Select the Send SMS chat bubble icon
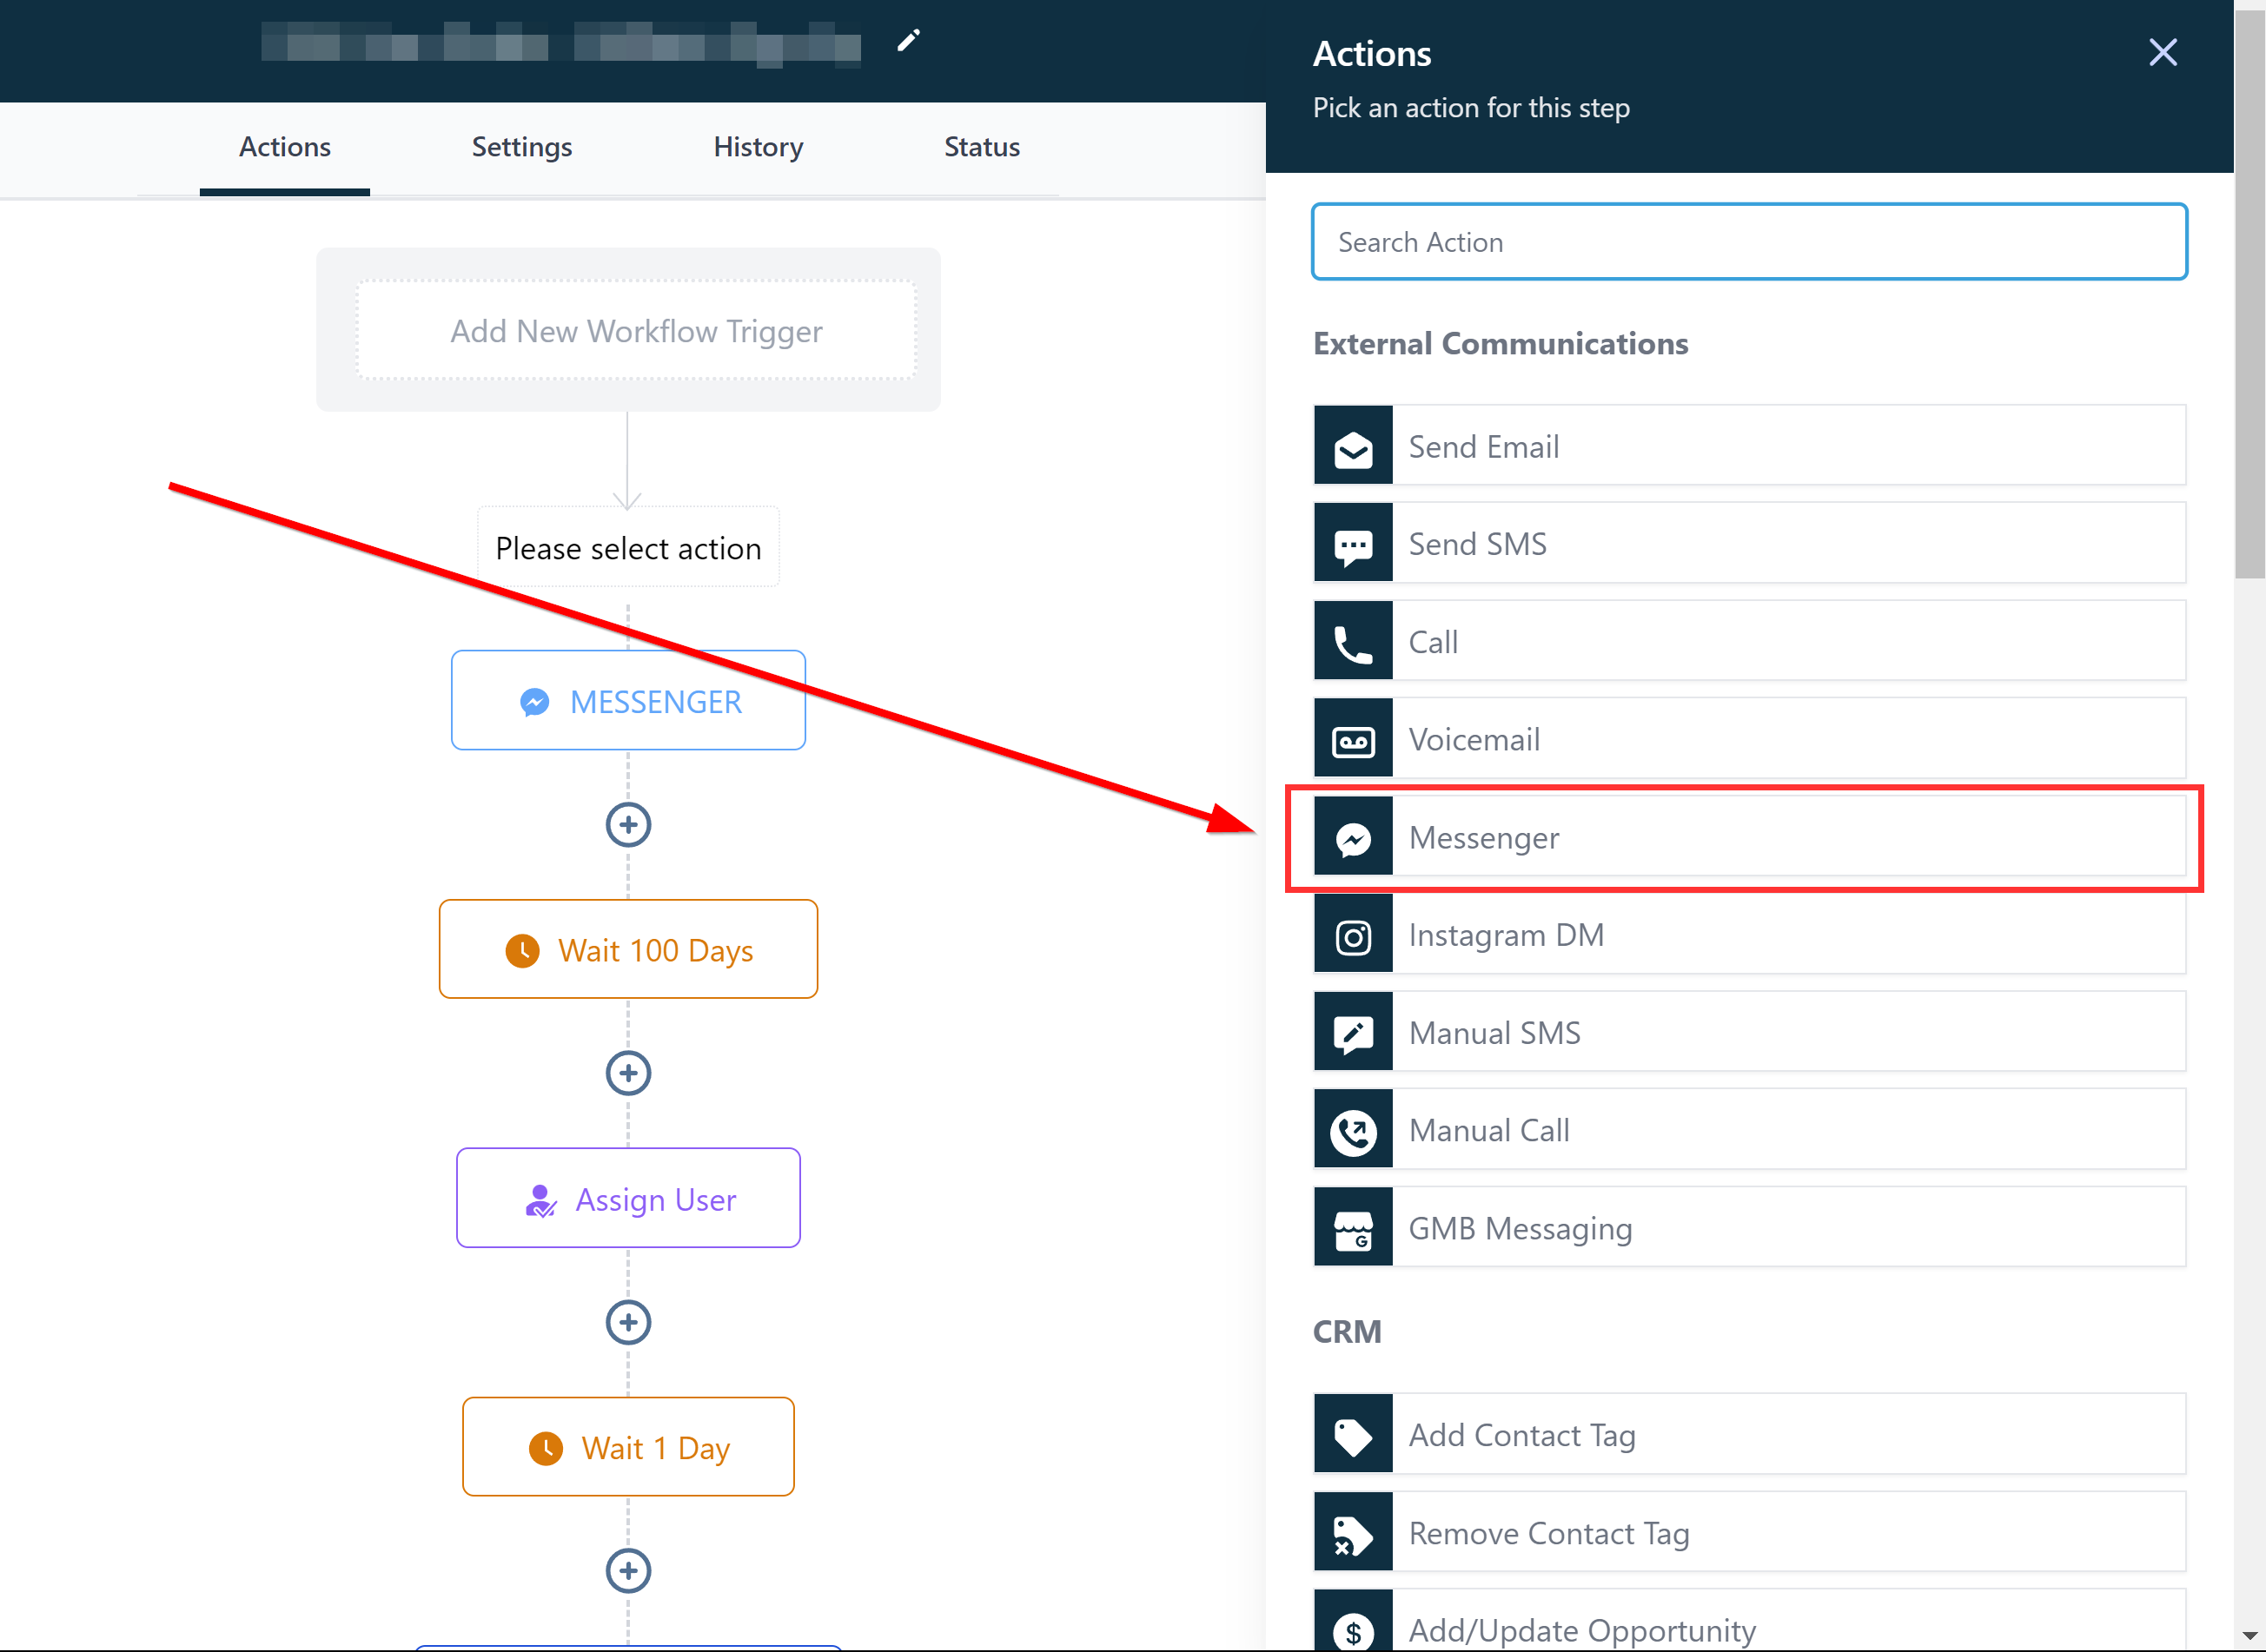The width and height of the screenshot is (2266, 1652). pos(1353,544)
